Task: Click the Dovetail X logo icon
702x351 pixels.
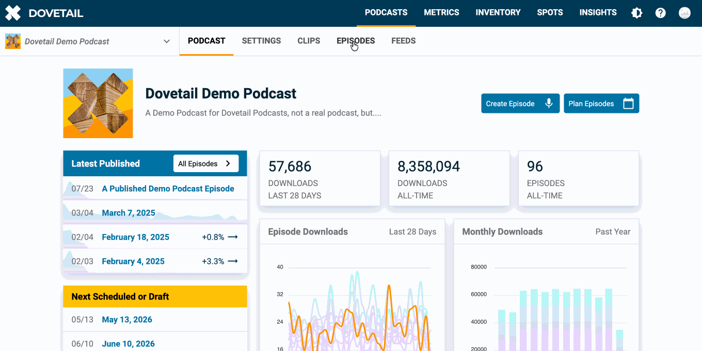Action: click(x=13, y=13)
